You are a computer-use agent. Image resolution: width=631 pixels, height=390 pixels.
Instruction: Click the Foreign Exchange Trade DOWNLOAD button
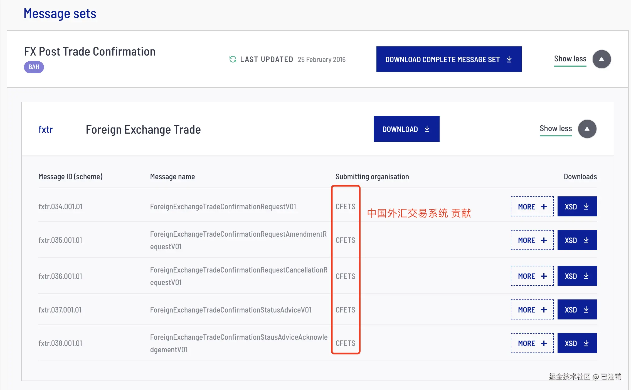click(406, 129)
